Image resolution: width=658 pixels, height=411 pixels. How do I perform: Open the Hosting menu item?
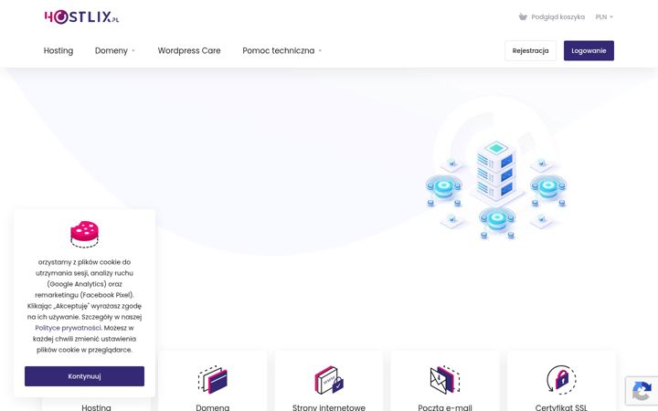[x=58, y=50]
